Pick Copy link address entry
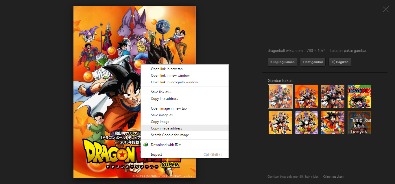Screen dimensions: 395x184 (184, 99)
